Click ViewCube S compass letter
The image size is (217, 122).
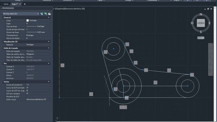point(201,32)
